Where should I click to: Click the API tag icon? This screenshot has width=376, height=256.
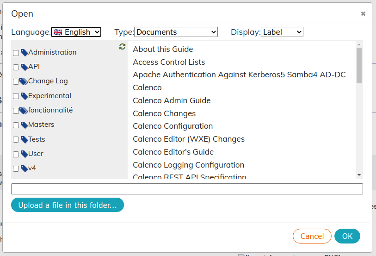(24, 67)
